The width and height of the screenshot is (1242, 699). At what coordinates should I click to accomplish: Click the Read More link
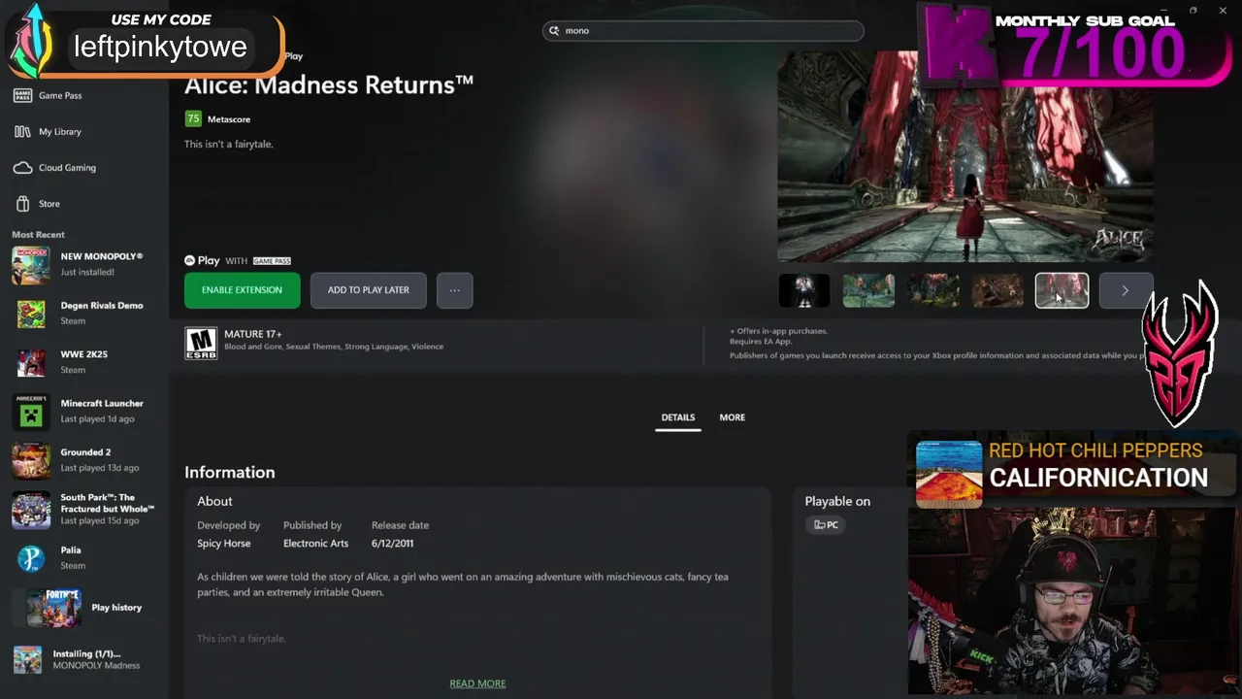pos(477,683)
